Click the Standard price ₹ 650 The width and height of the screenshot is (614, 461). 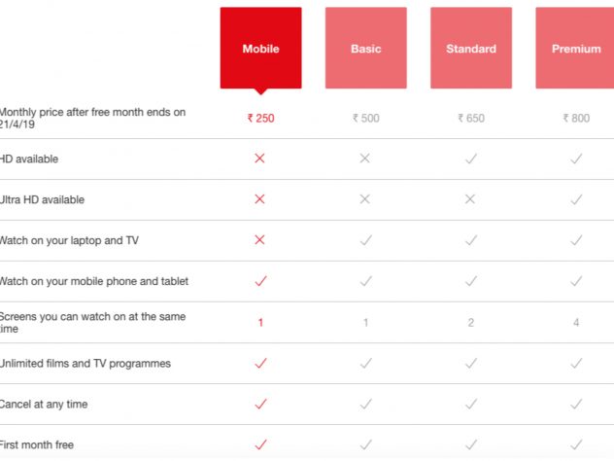click(471, 118)
